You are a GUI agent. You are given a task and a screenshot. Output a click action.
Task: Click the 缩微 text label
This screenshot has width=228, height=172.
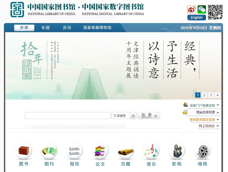202,164
